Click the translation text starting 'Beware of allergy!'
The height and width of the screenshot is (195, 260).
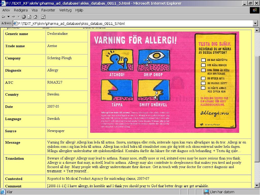144,165
